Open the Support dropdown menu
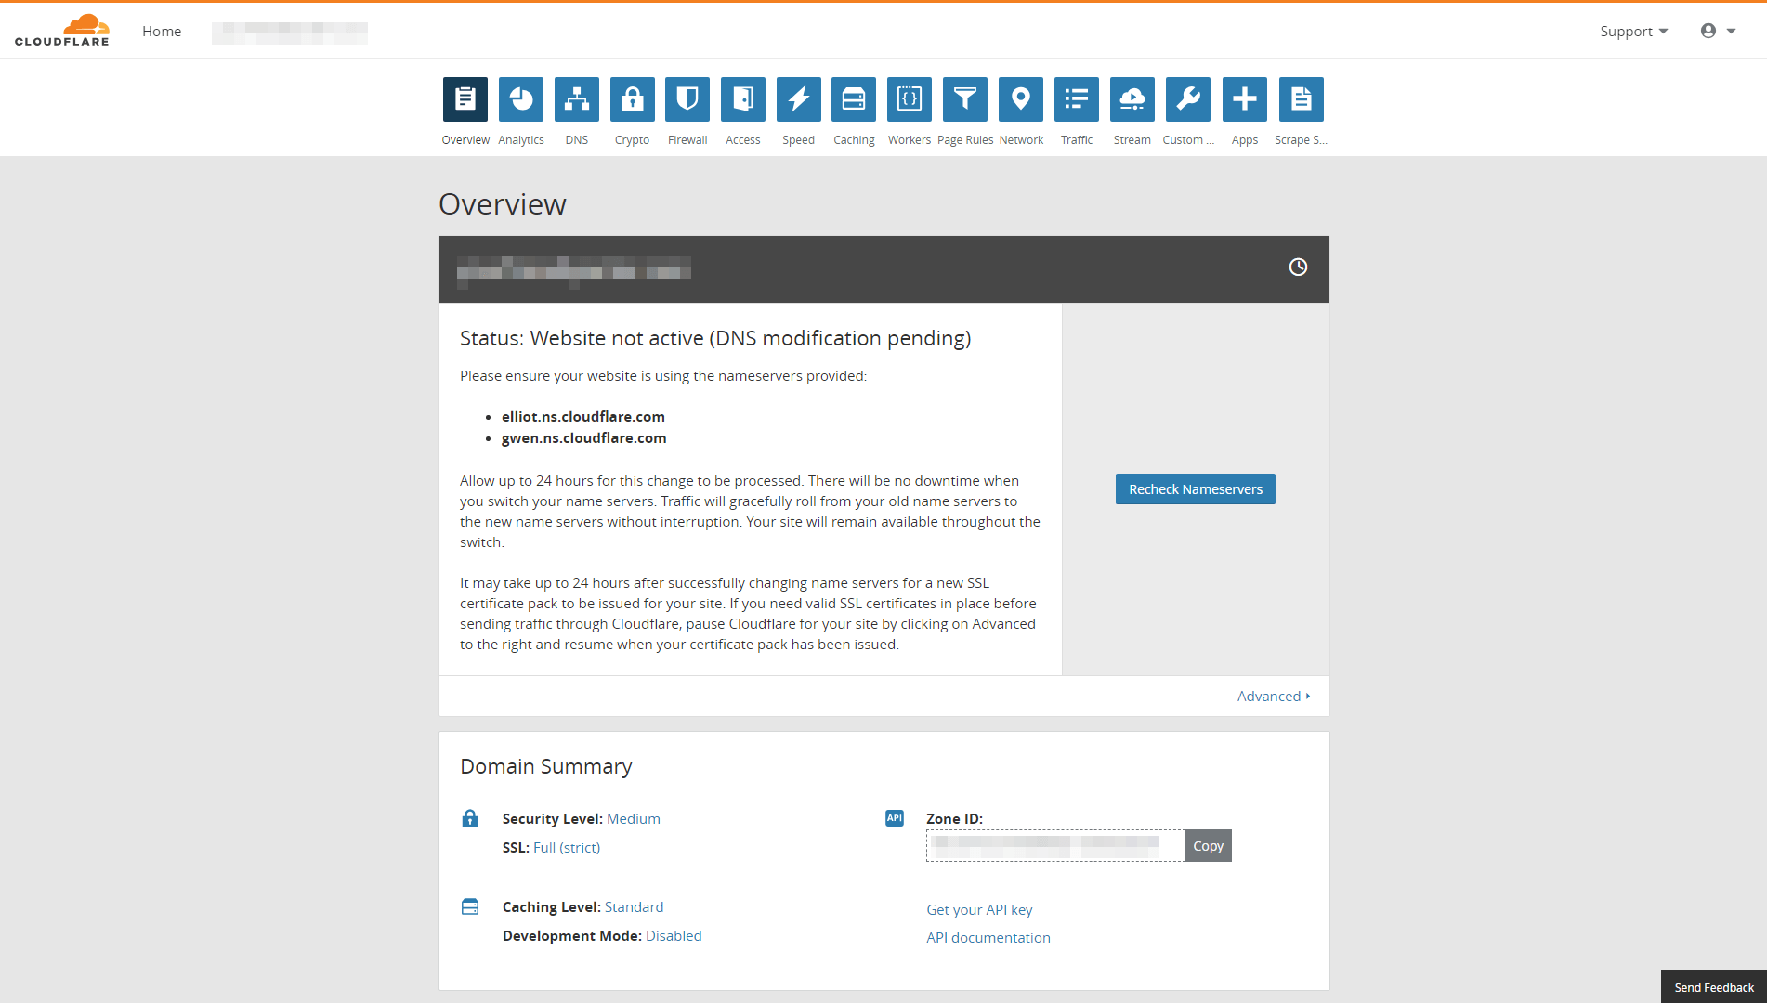Viewport: 1767px width, 1003px height. click(1634, 32)
